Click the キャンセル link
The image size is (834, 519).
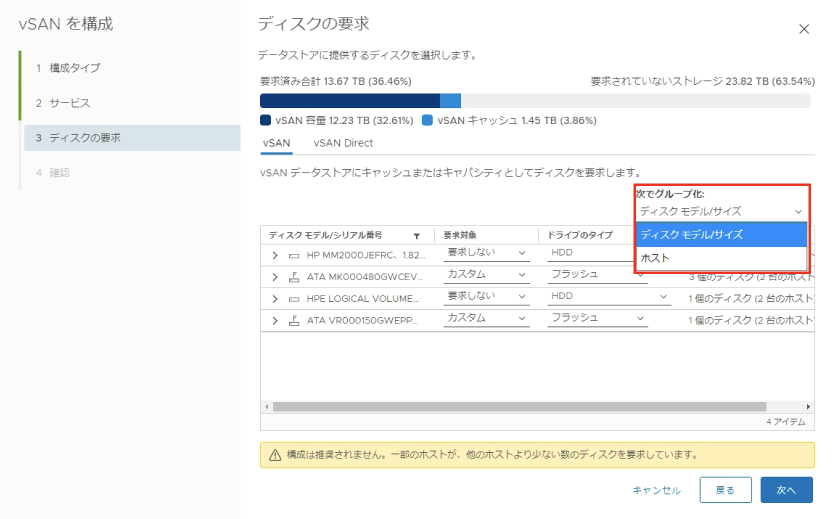pos(656,490)
